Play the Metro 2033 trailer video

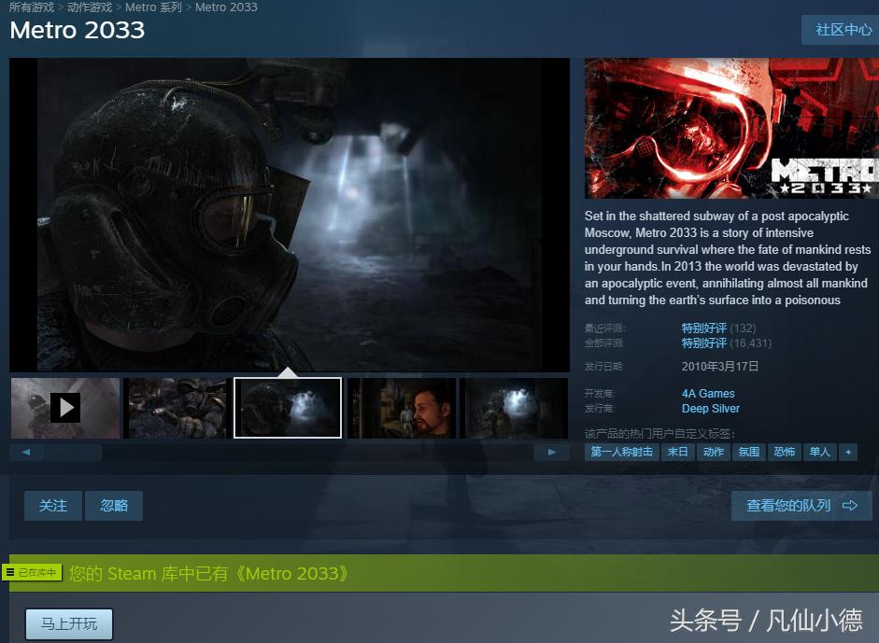64,407
